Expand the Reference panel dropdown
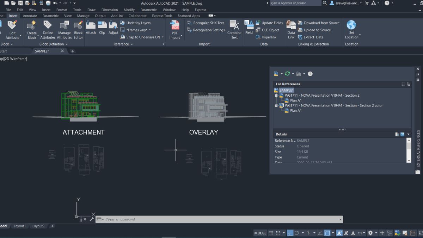Image resolution: width=423 pixels, height=238 pixels. point(123,44)
